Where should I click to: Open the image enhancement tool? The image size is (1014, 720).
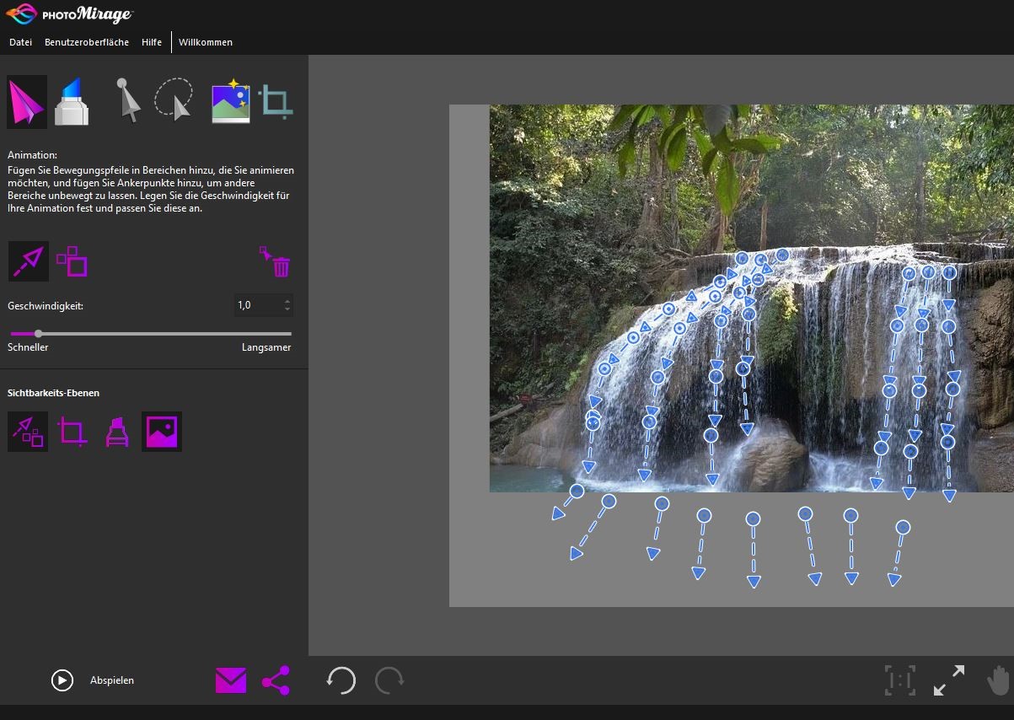click(230, 101)
